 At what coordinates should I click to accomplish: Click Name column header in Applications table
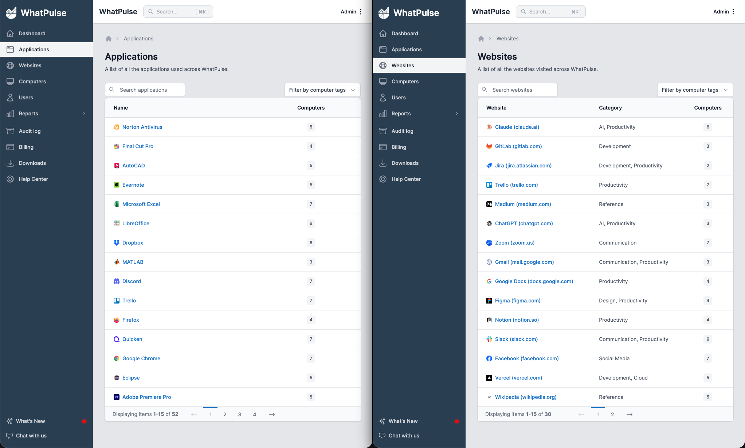pyautogui.click(x=121, y=108)
